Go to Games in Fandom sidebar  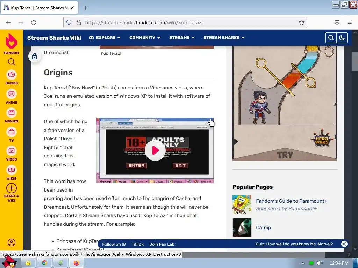click(12, 78)
